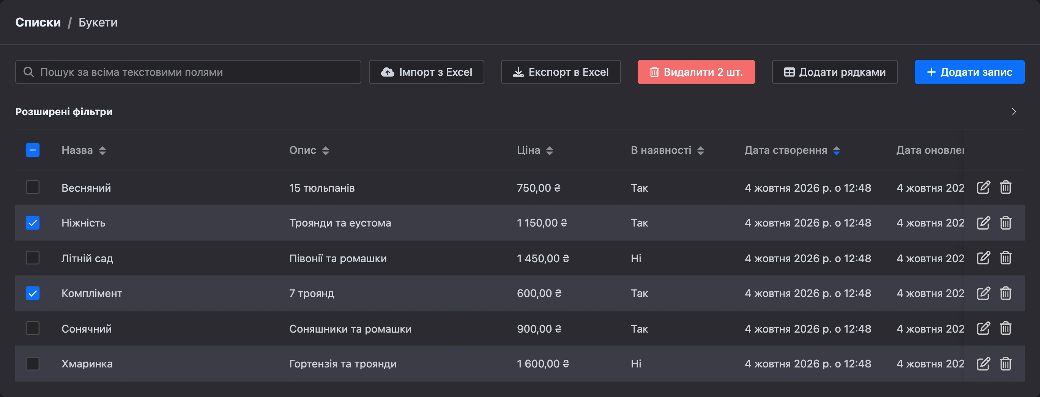Remove Літній сад using trash icon

pos(1005,258)
